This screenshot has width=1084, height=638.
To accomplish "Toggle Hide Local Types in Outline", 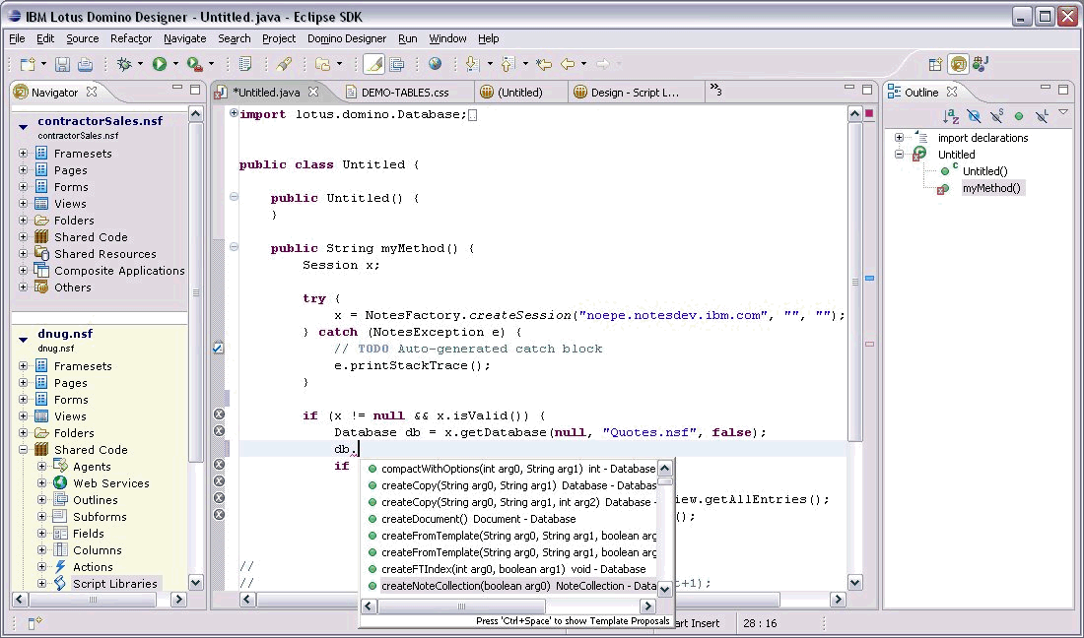I will click(x=1042, y=116).
